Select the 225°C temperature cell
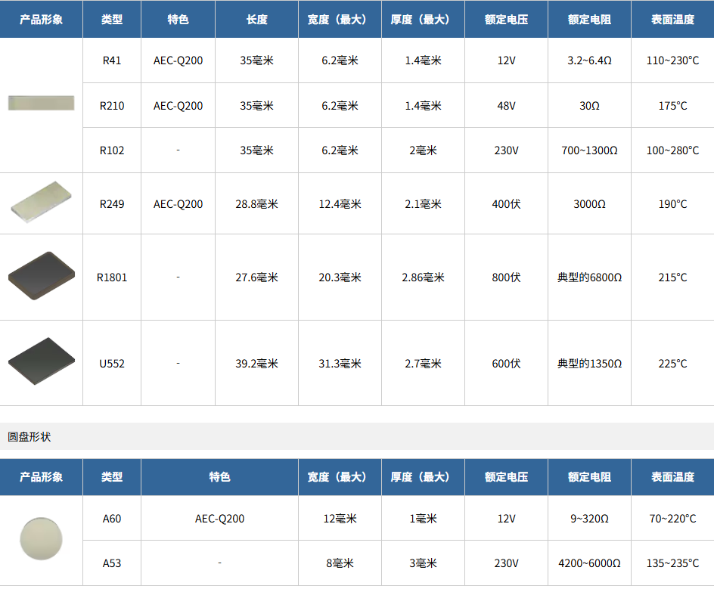This screenshot has height=589, width=714. [x=672, y=363]
